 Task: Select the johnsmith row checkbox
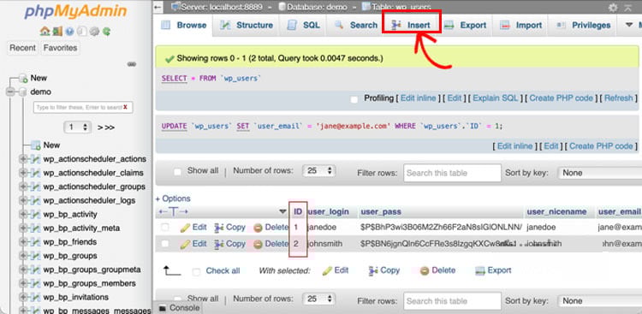164,244
